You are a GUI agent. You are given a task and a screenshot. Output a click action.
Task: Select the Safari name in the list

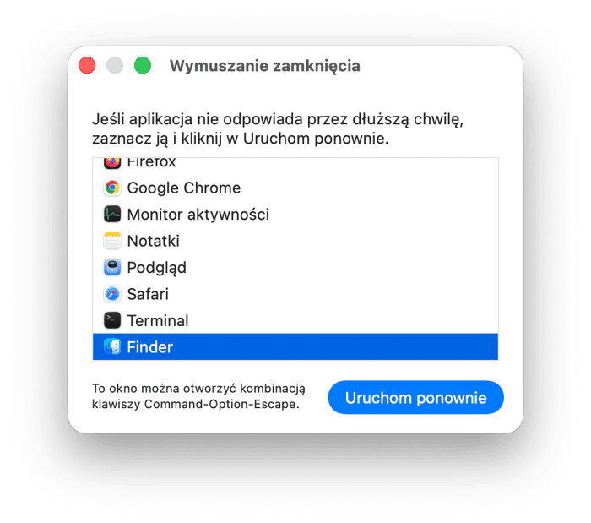[148, 294]
